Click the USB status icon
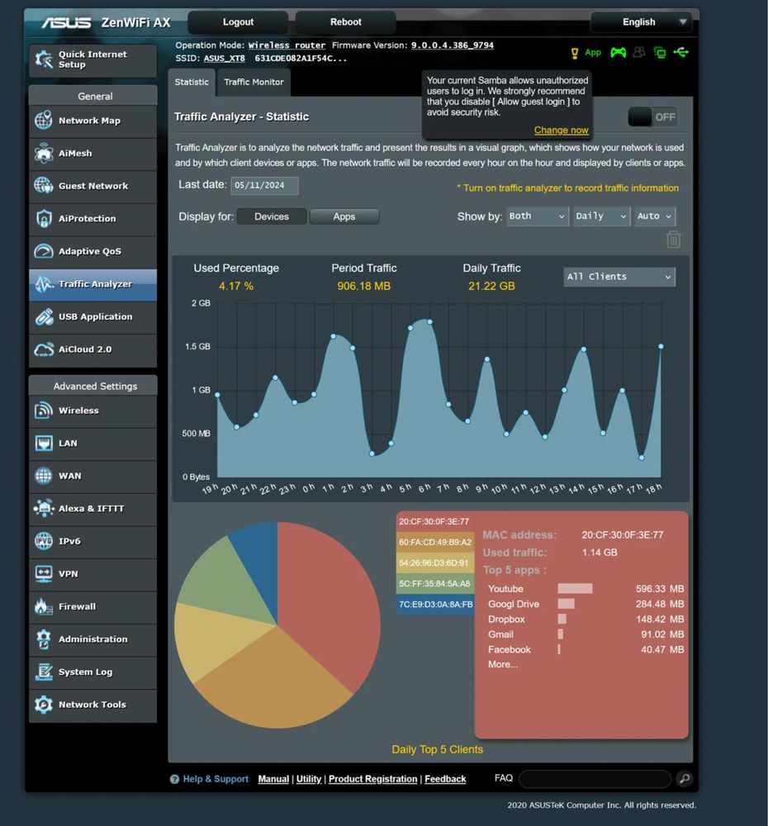This screenshot has width=768, height=826. click(680, 52)
